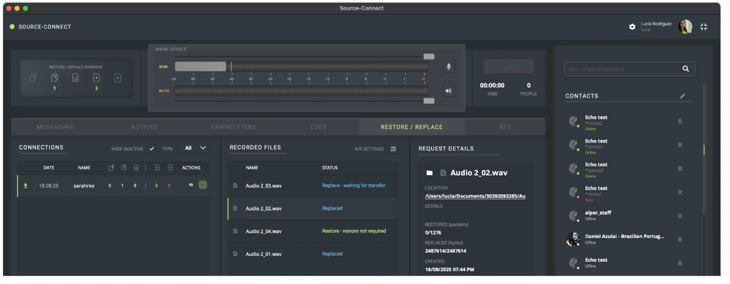
Task: Open Lucía Rodríguez's profile avatar
Action: (685, 27)
